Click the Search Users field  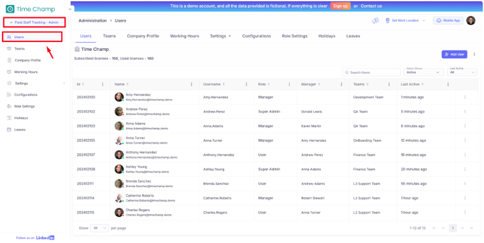371,72
